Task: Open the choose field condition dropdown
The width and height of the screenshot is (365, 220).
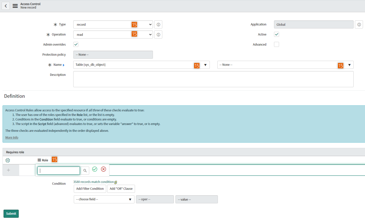Action: tap(104, 199)
